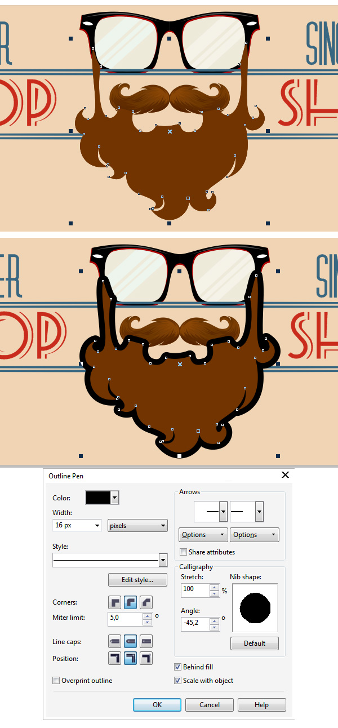Click center marker of unoutlined beard

(170, 131)
